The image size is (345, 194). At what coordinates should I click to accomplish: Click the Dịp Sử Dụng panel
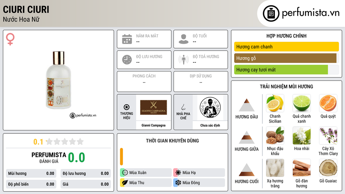tap(201, 82)
